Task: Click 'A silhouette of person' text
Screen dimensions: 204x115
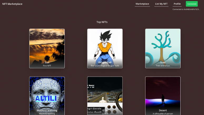Action: click(x=163, y=114)
